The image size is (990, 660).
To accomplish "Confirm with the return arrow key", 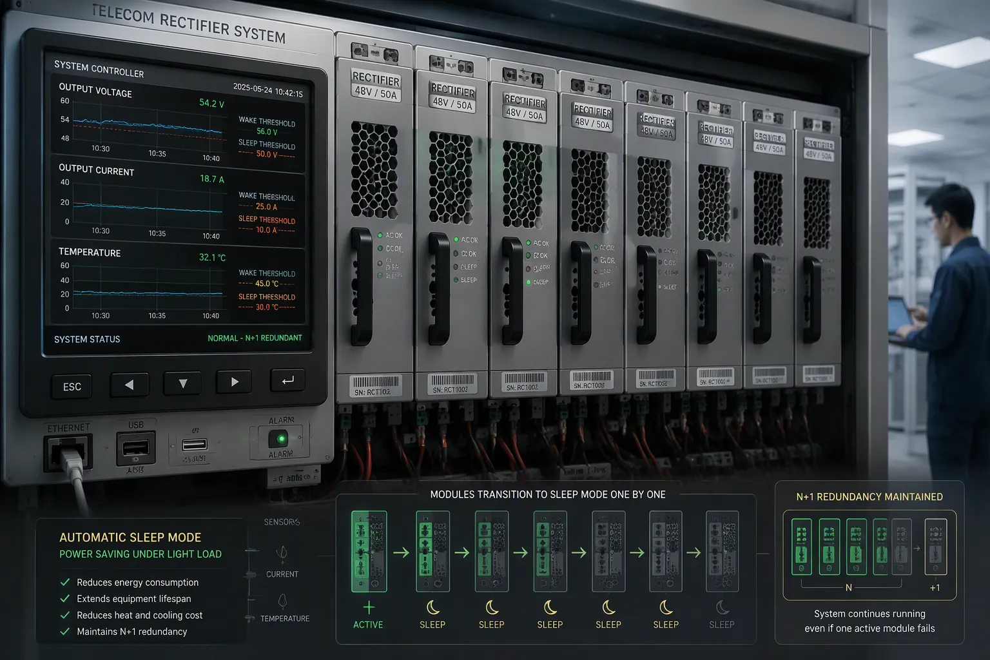I will click(287, 380).
